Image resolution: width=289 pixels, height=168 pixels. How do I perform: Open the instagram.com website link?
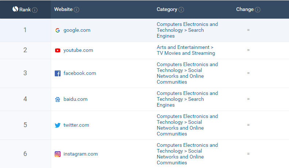point(81,154)
